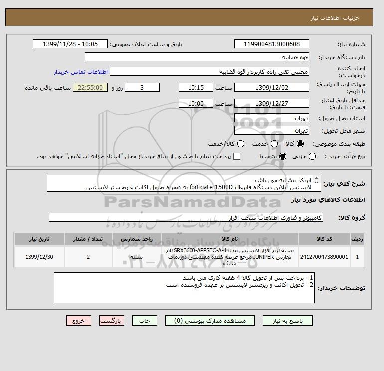Screen dimensions: 384x371
Task: Click the شماره نیاز number field
Action: point(272,44)
